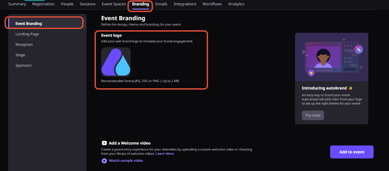Select the Event Spaces tab
Screen dimensions: 389x171
(114, 4)
